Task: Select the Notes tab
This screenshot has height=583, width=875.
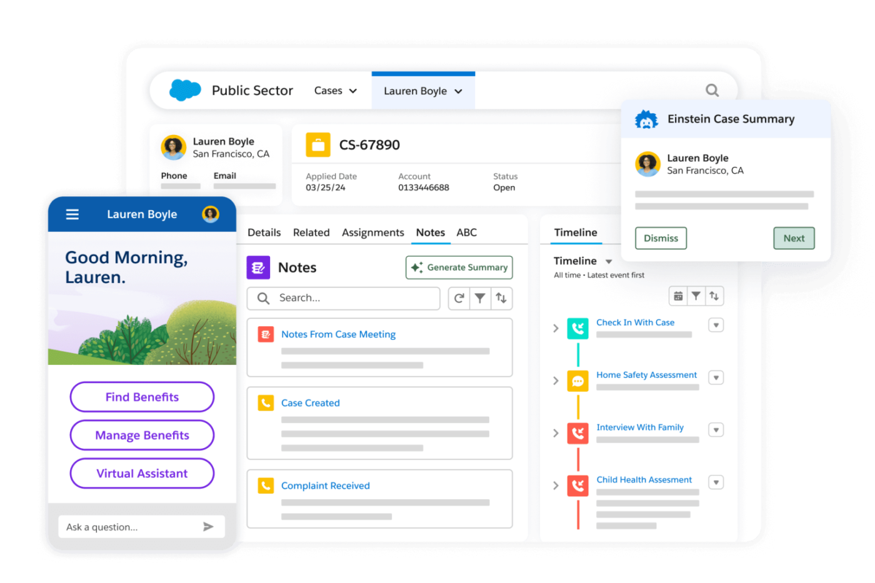Action: click(x=431, y=232)
